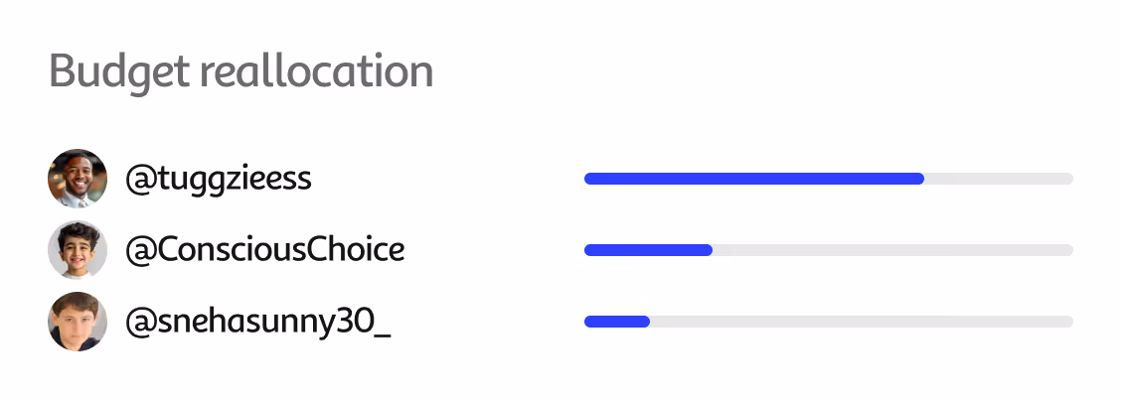Click the gray unfilled part of @ConsciousChoice bar
The image size is (1121, 399).
point(893,250)
